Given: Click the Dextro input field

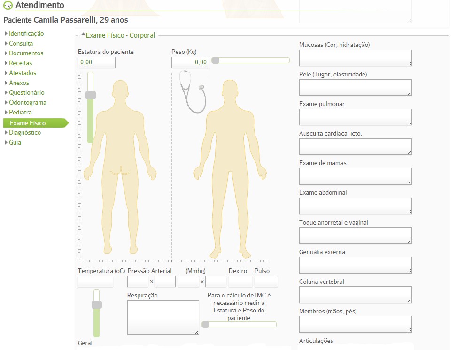Looking at the screenshot, I should coord(240,282).
